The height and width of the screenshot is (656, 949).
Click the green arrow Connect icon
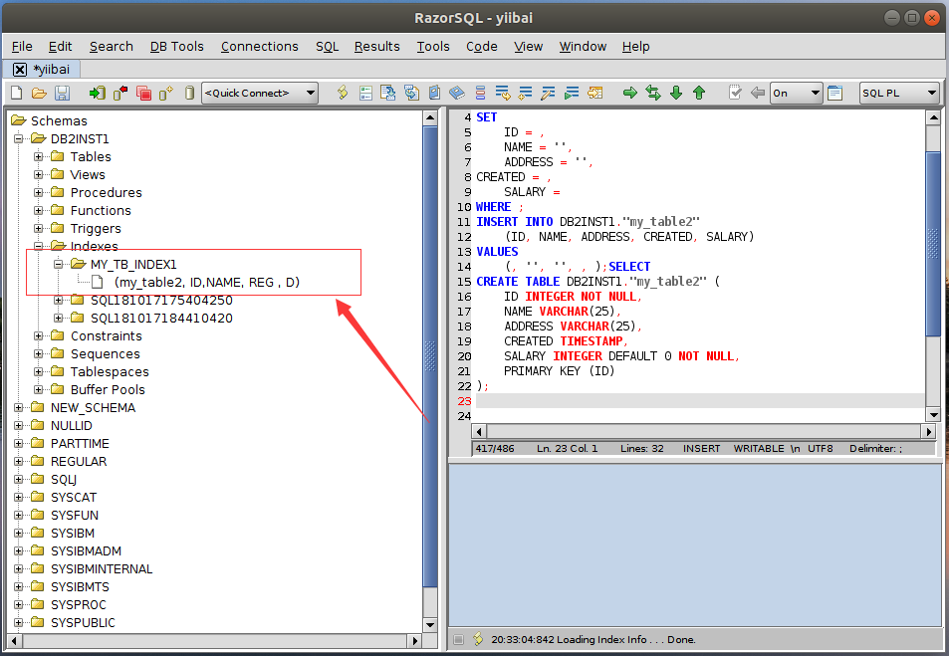tap(97, 93)
